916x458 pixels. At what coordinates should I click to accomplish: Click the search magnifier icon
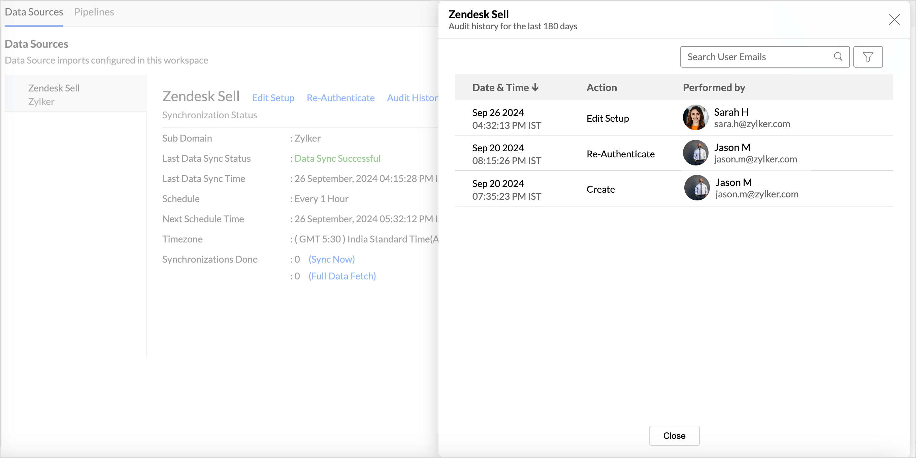coord(838,57)
